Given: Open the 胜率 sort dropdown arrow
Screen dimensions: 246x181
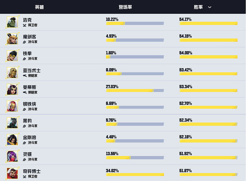Looking at the screenshot, I should [209, 7].
